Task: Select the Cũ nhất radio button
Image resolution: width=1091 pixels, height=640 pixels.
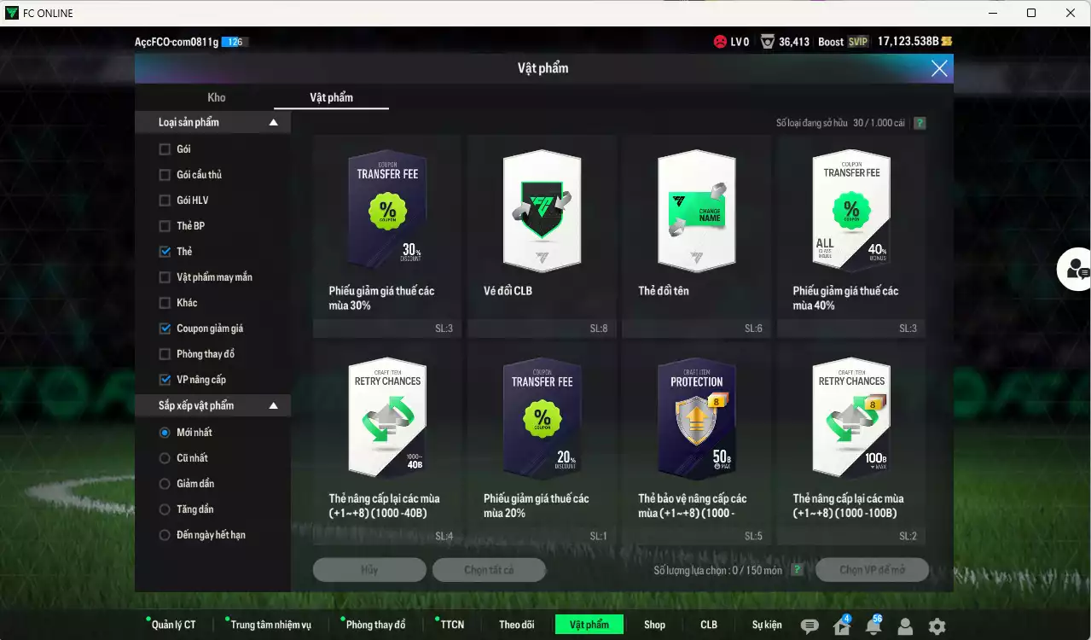Action: pyautogui.click(x=163, y=457)
